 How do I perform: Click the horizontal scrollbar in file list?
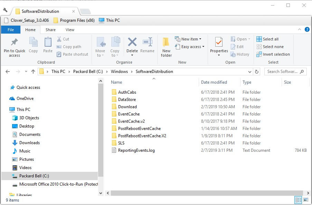pos(207,193)
